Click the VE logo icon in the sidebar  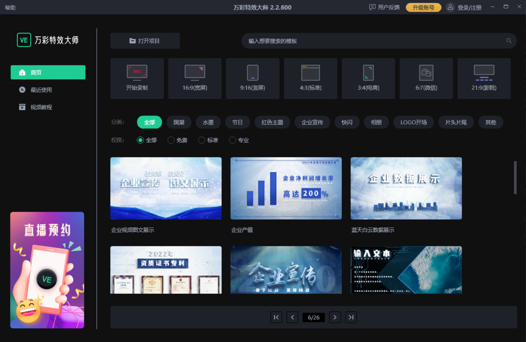tap(24, 40)
